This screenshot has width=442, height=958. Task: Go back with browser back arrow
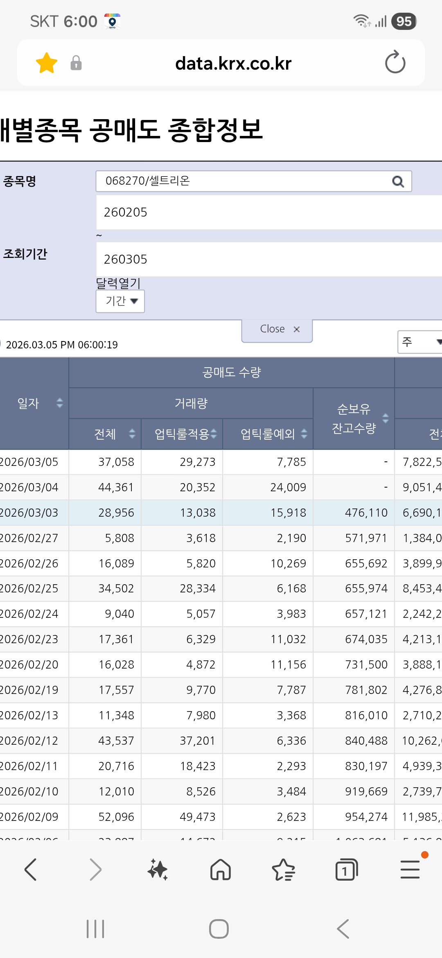pos(31,870)
